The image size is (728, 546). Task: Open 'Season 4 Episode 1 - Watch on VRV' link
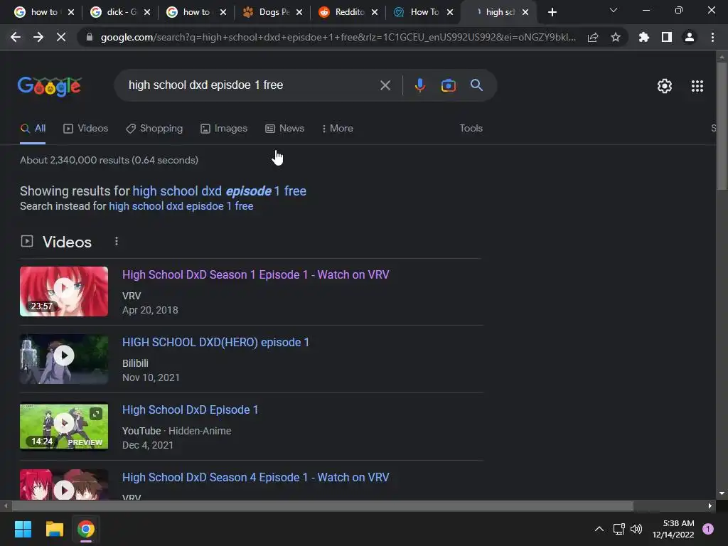click(x=256, y=478)
